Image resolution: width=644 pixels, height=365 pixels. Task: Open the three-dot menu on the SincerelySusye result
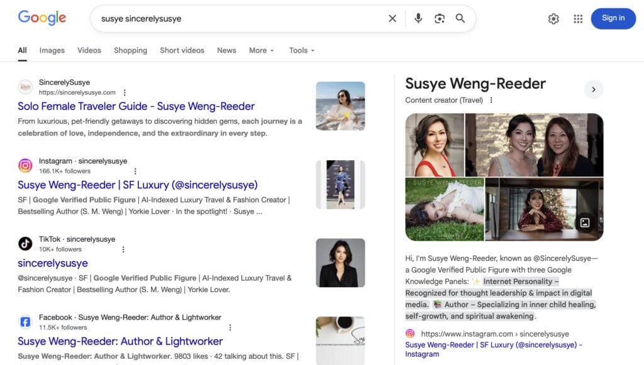[x=124, y=91]
